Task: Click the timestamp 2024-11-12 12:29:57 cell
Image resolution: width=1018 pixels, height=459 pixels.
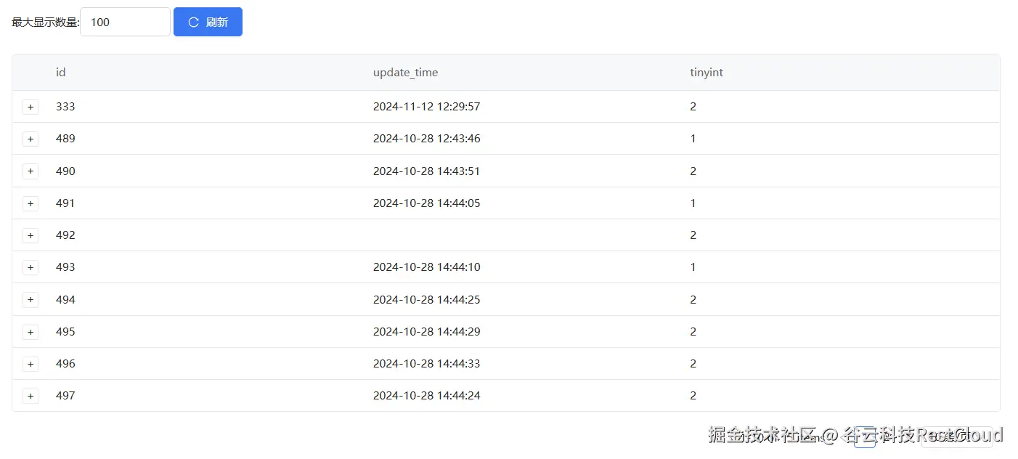Action: [x=426, y=107]
